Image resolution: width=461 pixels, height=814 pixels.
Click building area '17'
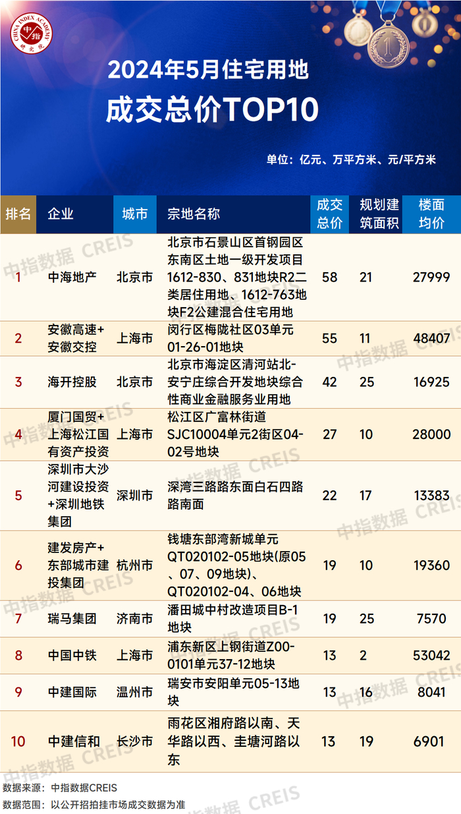click(x=366, y=496)
